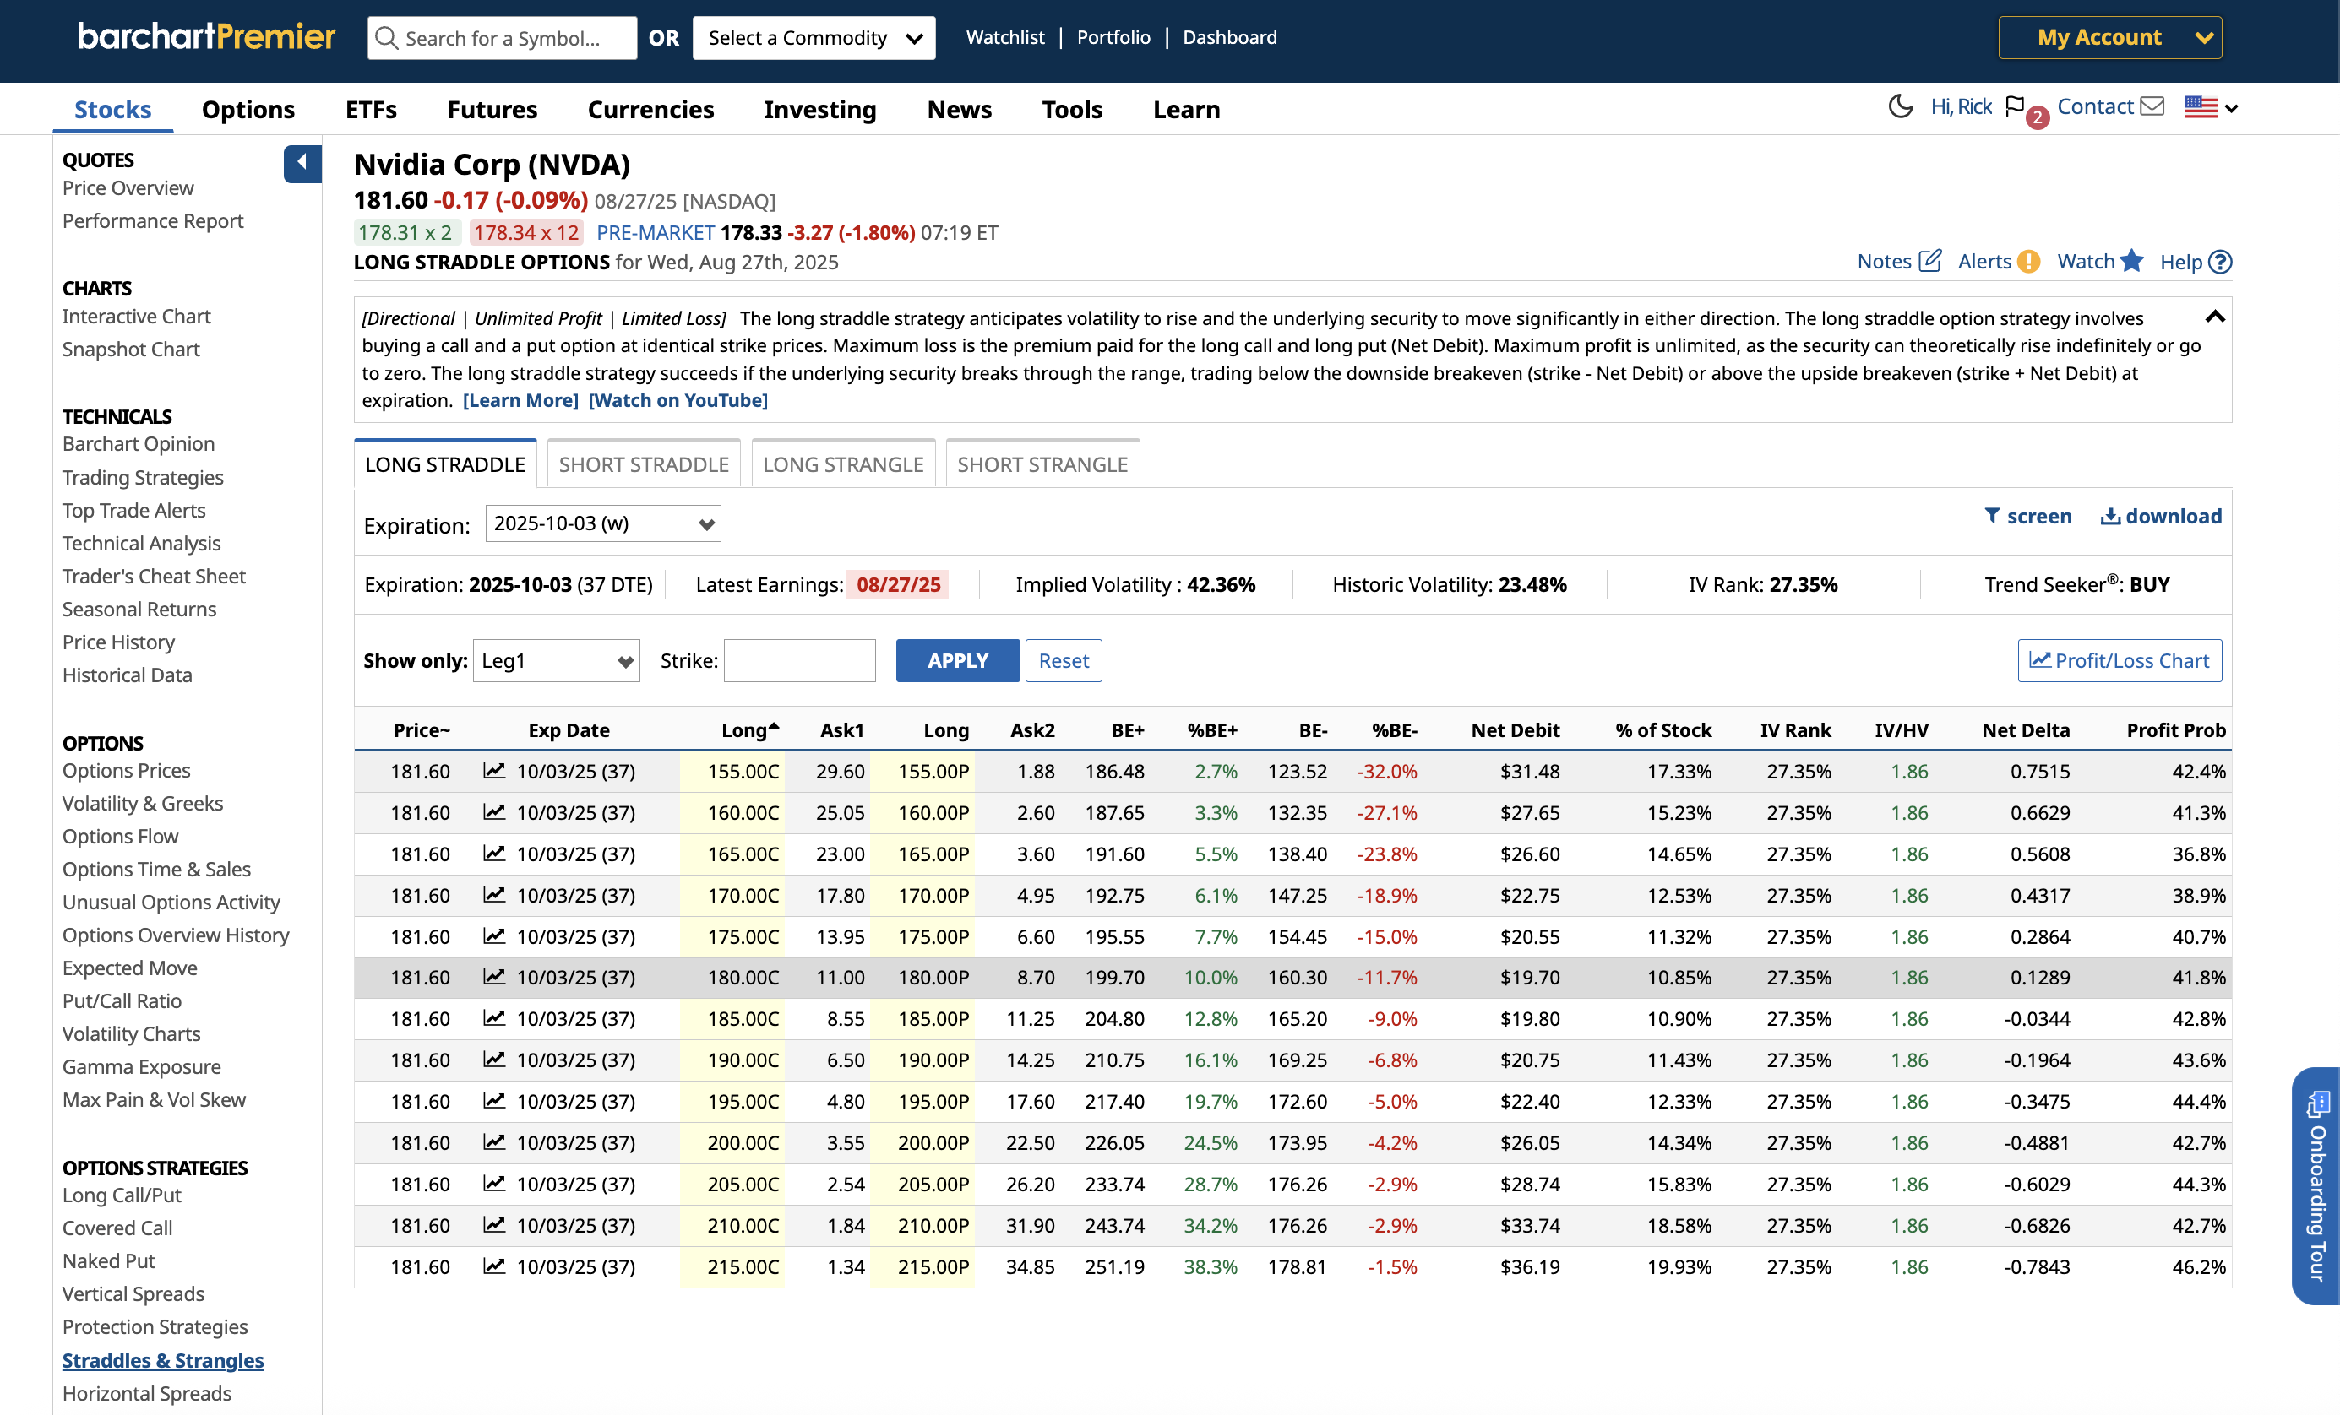Click into the Strike input field

pos(800,660)
